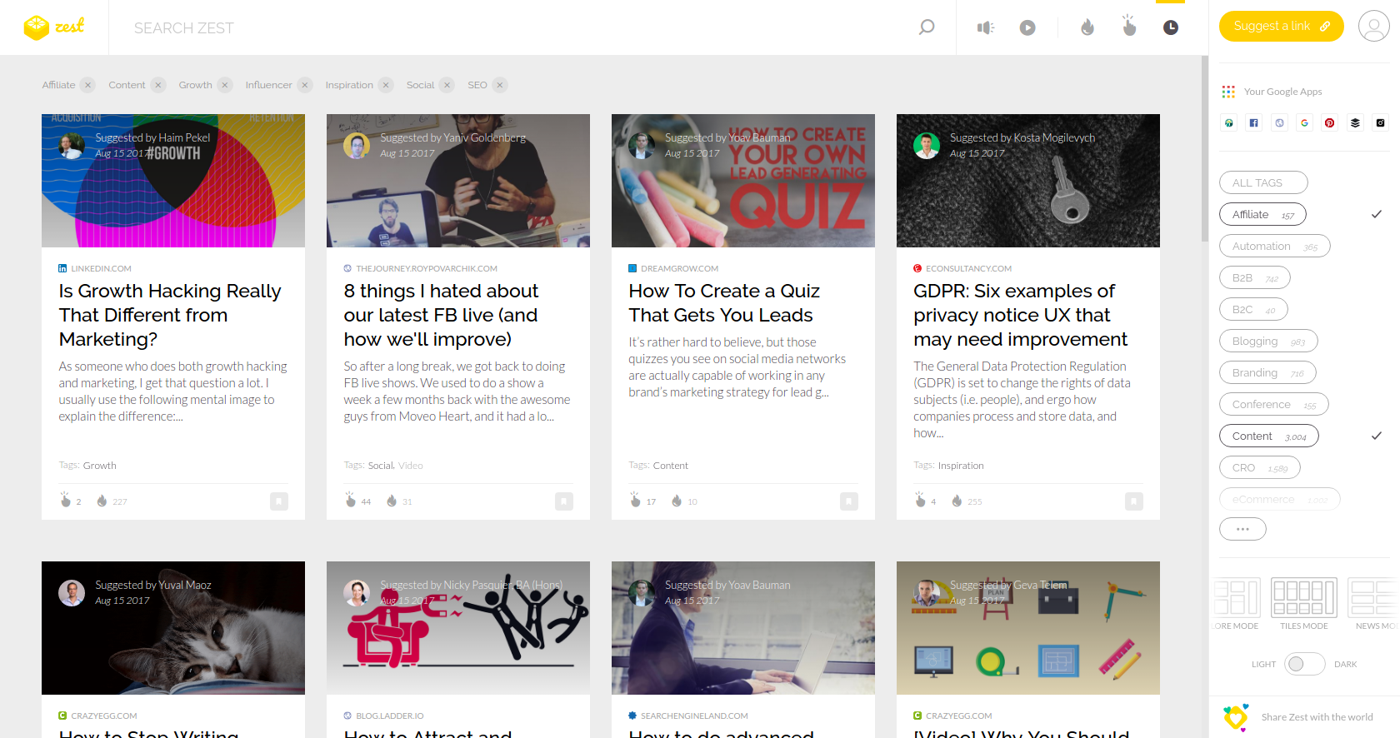Open the Growth Hacking article title
1400x738 pixels.
(x=170, y=315)
